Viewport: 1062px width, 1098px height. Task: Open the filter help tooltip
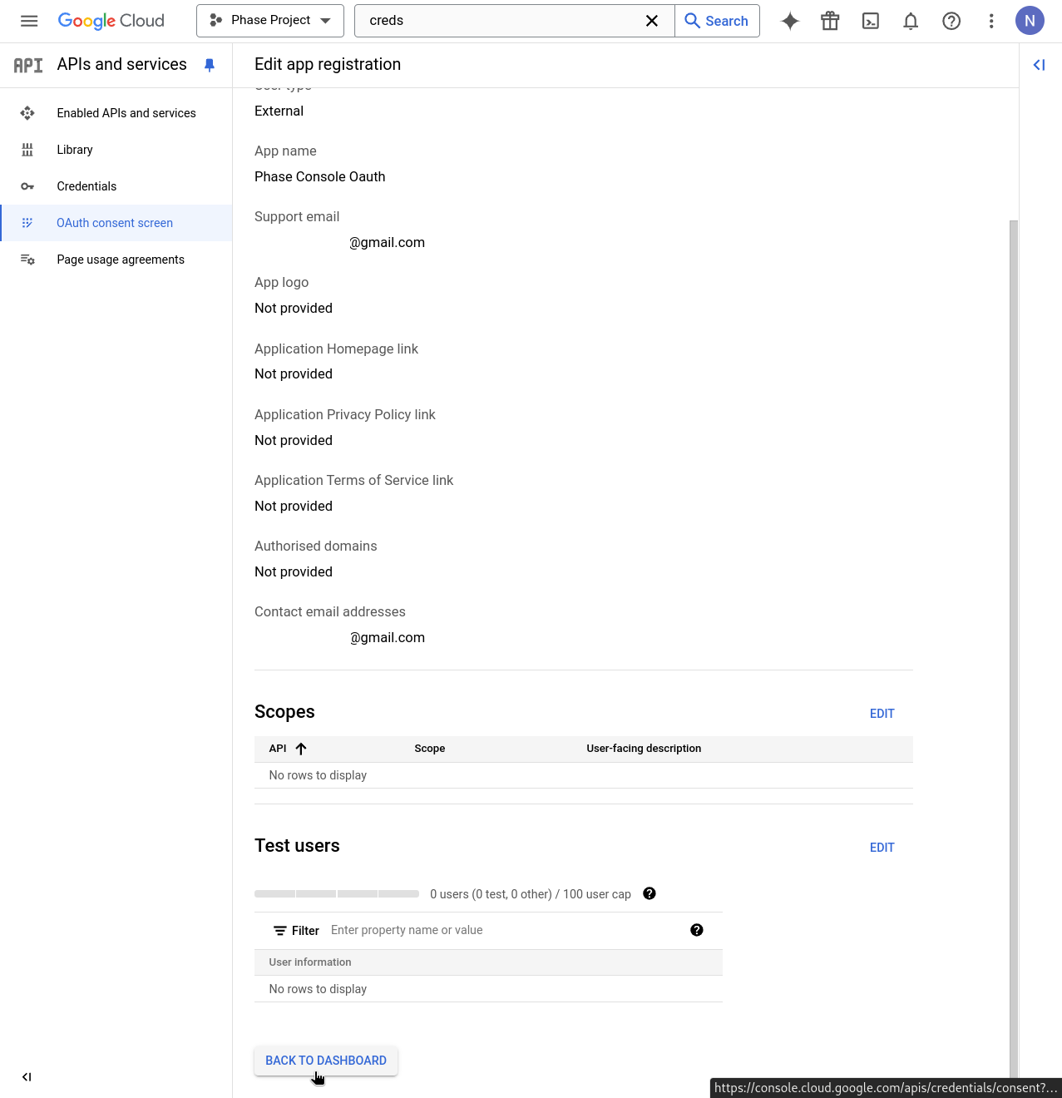(x=696, y=930)
